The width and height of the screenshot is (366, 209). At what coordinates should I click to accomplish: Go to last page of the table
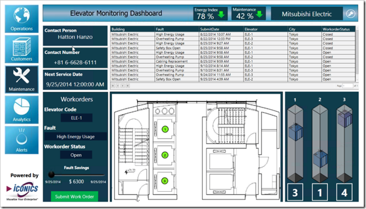coord(128,85)
